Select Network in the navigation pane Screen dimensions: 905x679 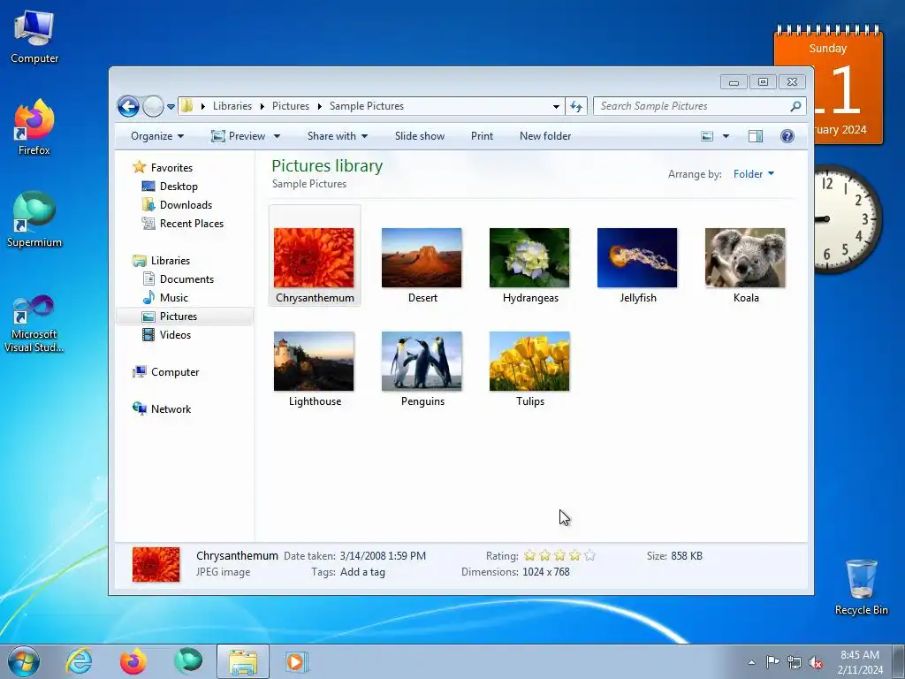pos(171,408)
